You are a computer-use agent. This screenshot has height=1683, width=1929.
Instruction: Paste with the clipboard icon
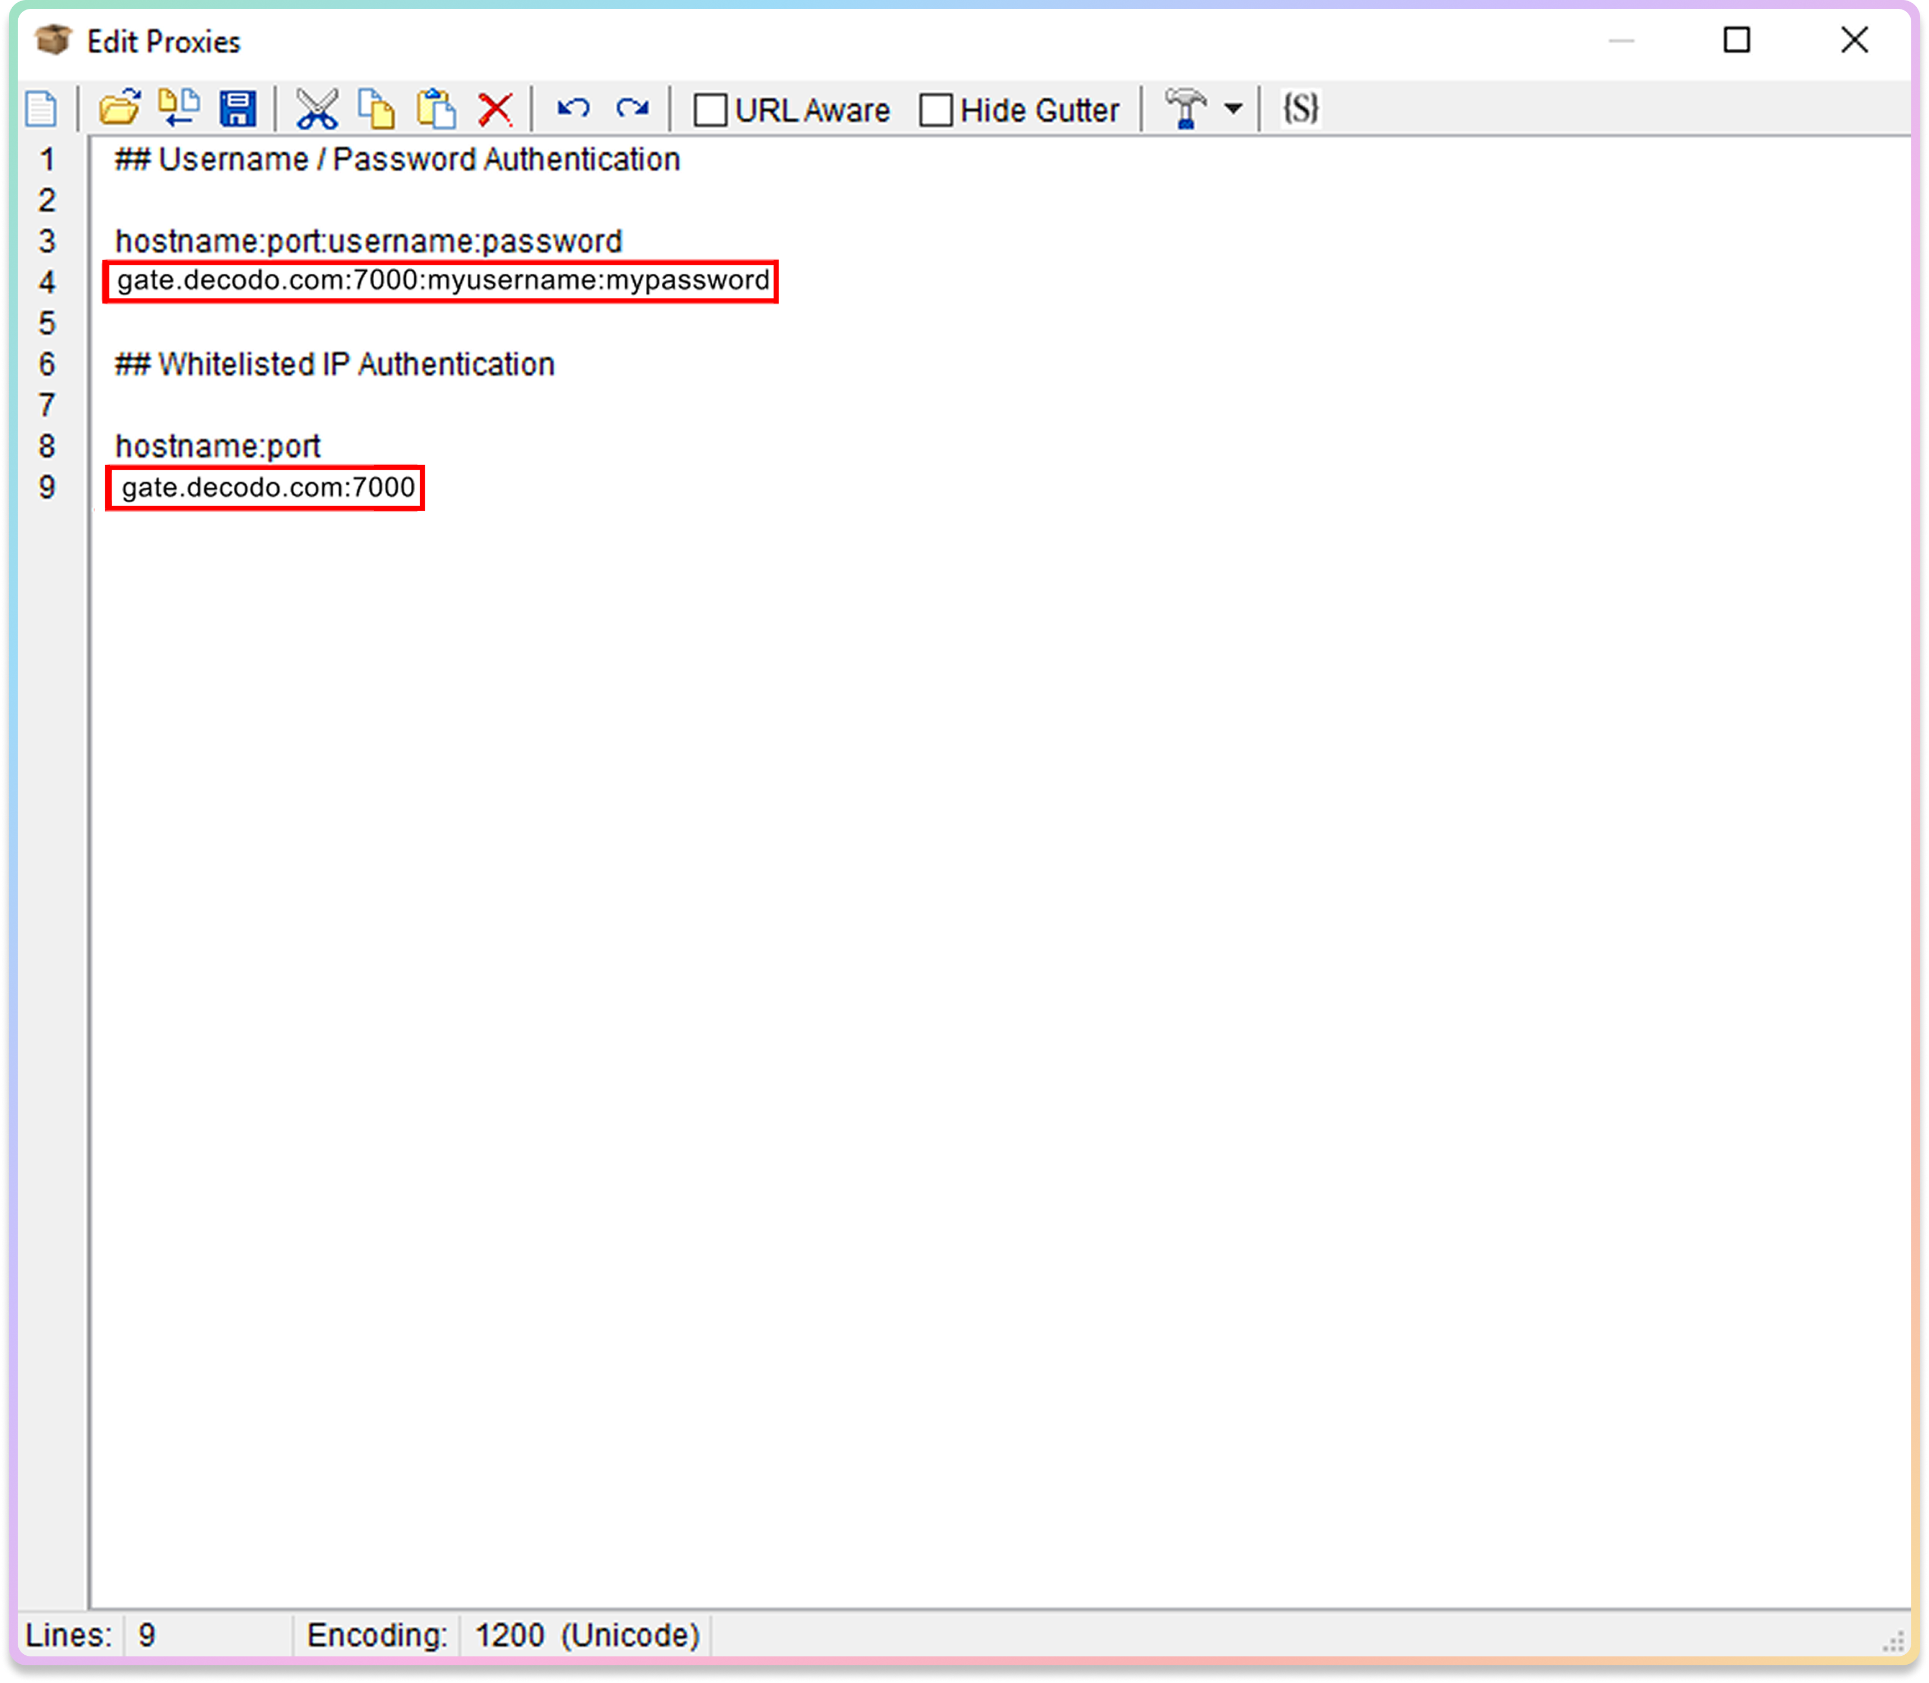pos(437,109)
